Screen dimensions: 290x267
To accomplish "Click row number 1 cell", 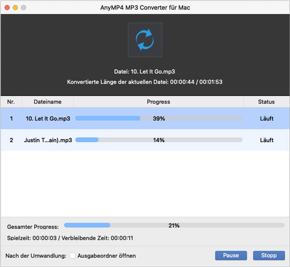I will coord(11,118).
